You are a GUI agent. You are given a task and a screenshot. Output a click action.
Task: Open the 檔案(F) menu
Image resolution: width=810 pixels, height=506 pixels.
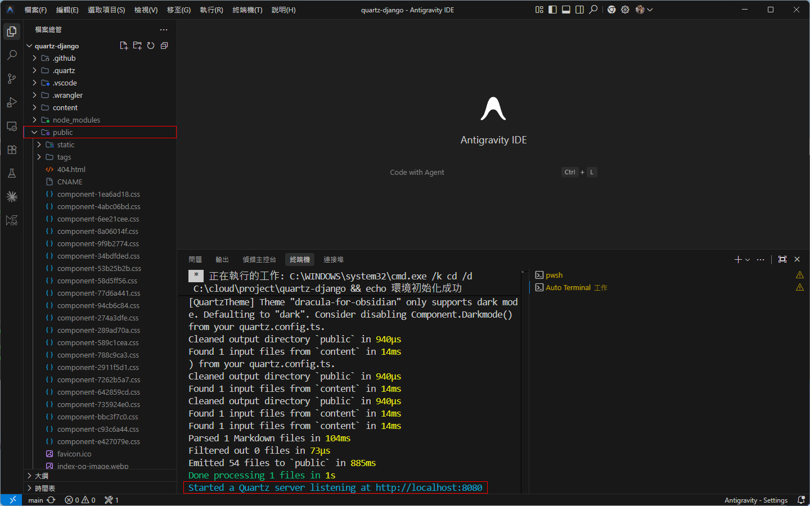pos(35,10)
